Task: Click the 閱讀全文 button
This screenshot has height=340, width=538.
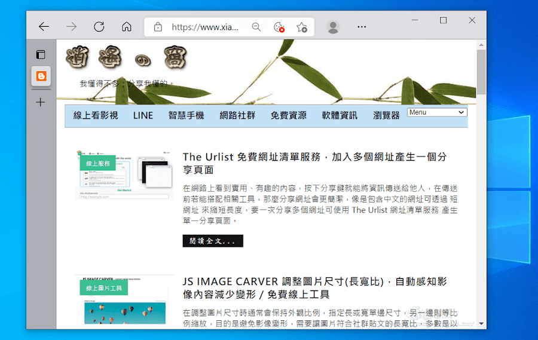Action: 213,241
